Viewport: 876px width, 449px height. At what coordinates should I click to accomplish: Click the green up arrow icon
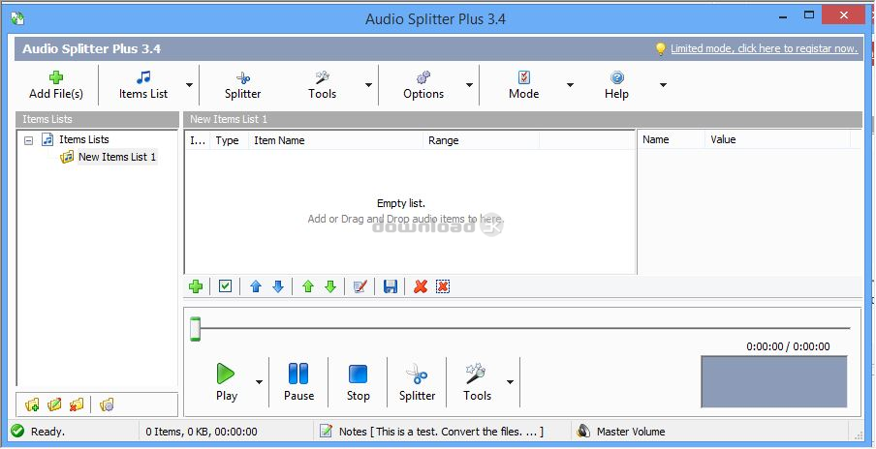(x=308, y=286)
